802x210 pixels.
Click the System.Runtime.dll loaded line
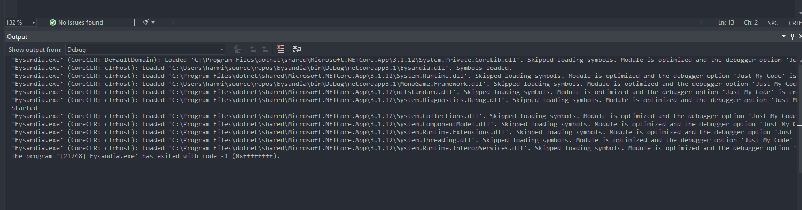point(404,76)
